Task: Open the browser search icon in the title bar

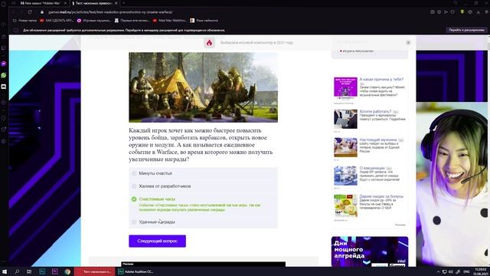Action: [x=456, y=3]
